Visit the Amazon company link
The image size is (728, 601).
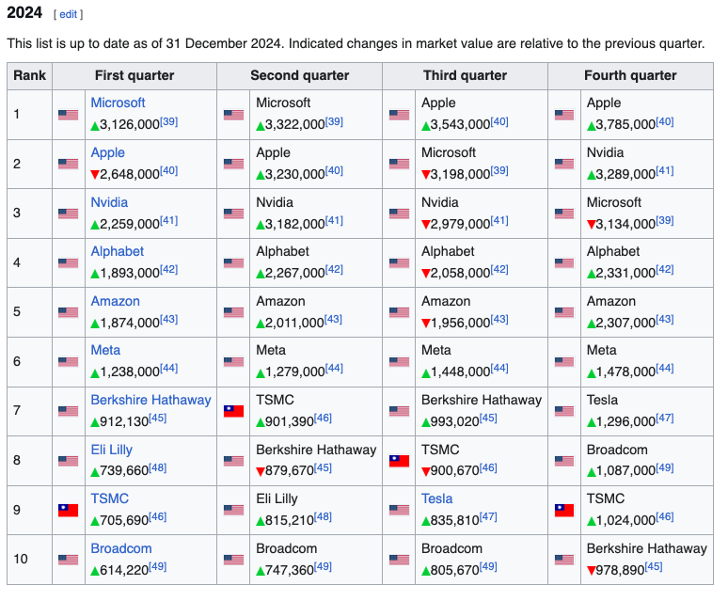(115, 301)
